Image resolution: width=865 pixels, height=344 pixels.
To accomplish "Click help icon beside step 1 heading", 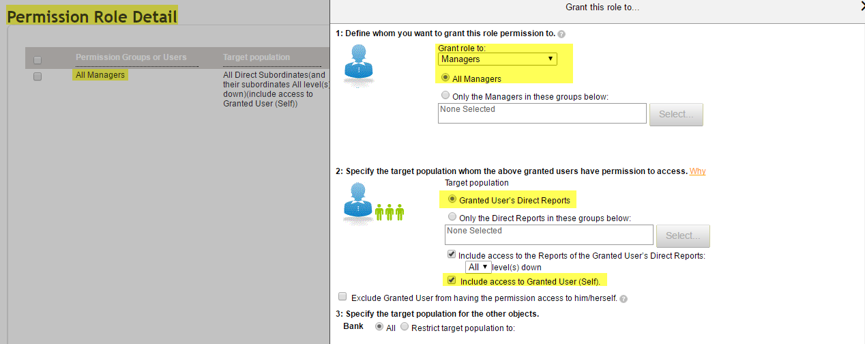I will coord(561,33).
